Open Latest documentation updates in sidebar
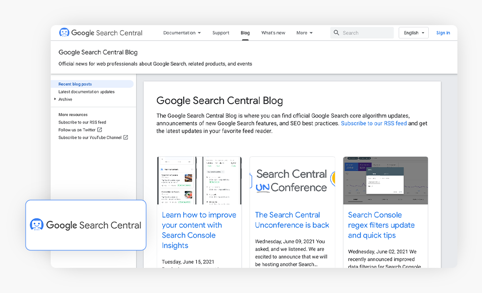 coord(86,92)
